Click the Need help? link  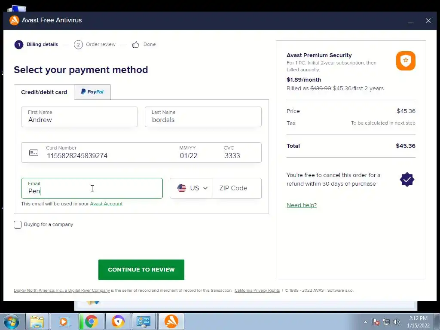(301, 205)
